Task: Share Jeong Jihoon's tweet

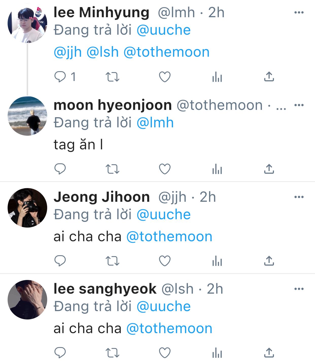Action: point(269,261)
